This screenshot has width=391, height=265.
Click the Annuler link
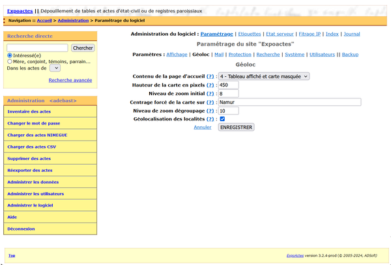(x=203, y=127)
